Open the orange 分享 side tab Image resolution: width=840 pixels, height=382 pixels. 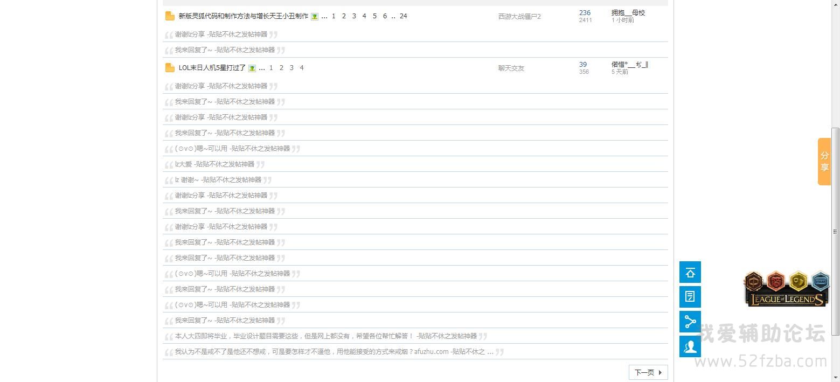824,162
